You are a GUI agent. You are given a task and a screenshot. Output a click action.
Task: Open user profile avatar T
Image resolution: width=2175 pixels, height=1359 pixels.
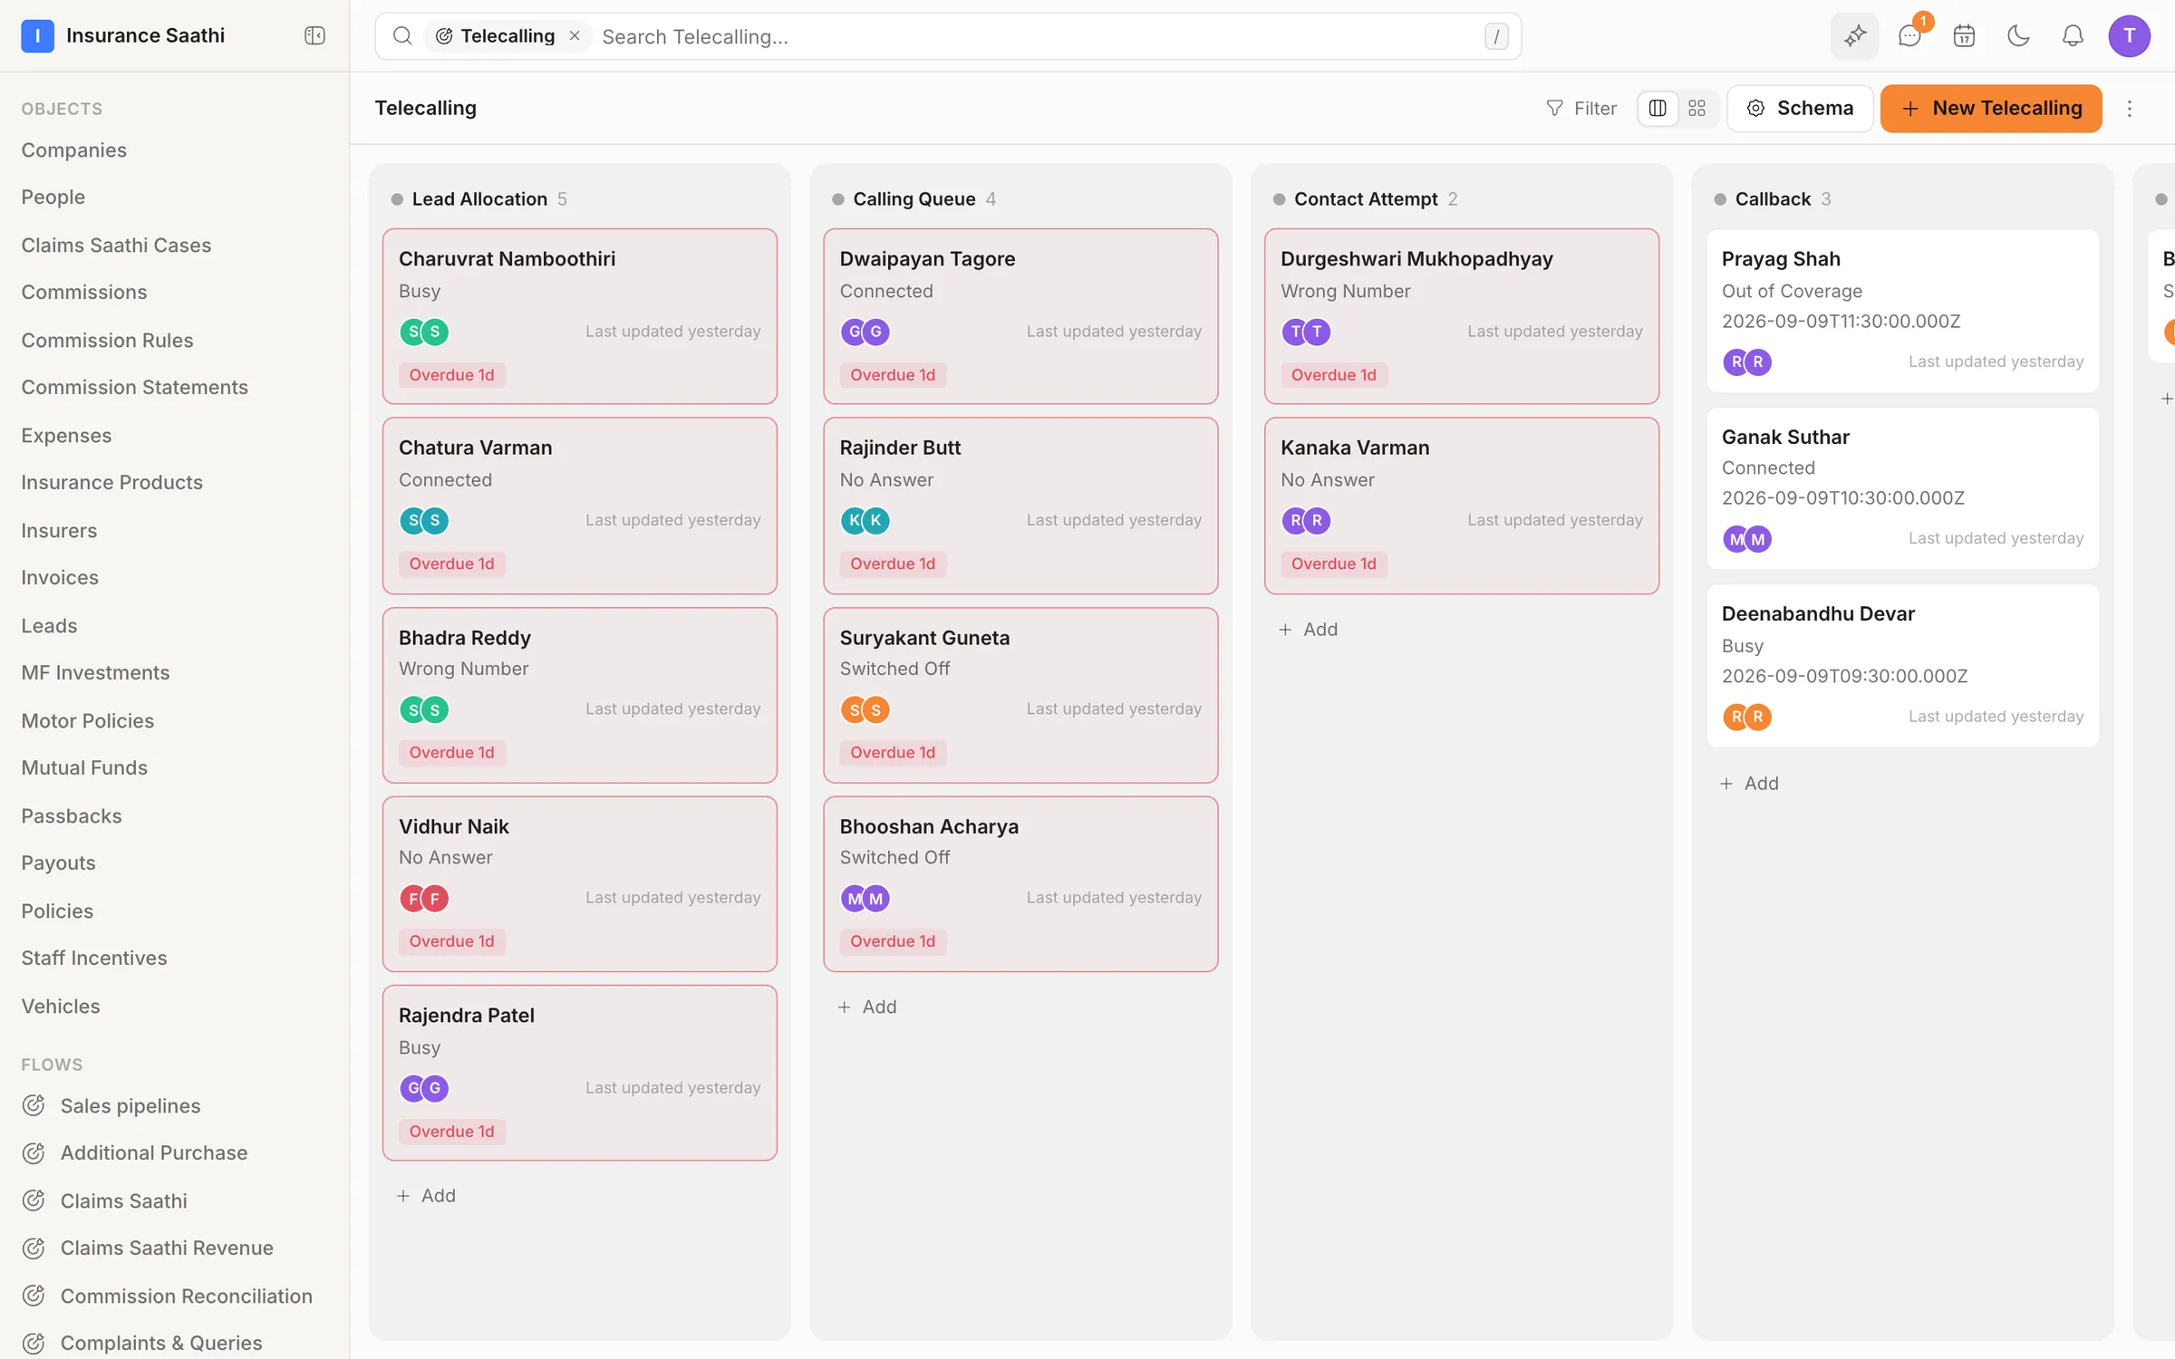click(2129, 36)
